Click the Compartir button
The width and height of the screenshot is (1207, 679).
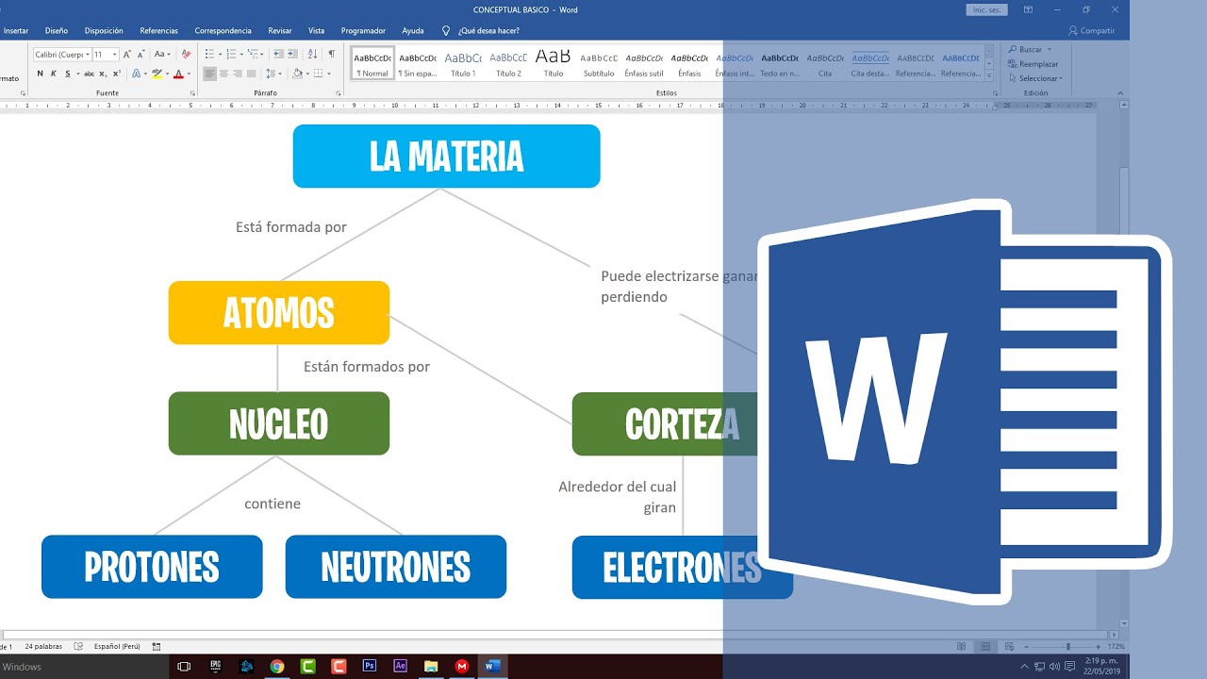pos(1091,30)
